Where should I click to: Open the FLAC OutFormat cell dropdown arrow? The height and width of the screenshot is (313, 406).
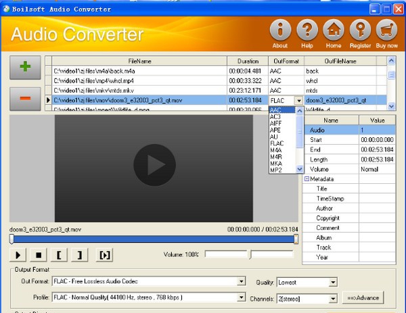click(299, 100)
